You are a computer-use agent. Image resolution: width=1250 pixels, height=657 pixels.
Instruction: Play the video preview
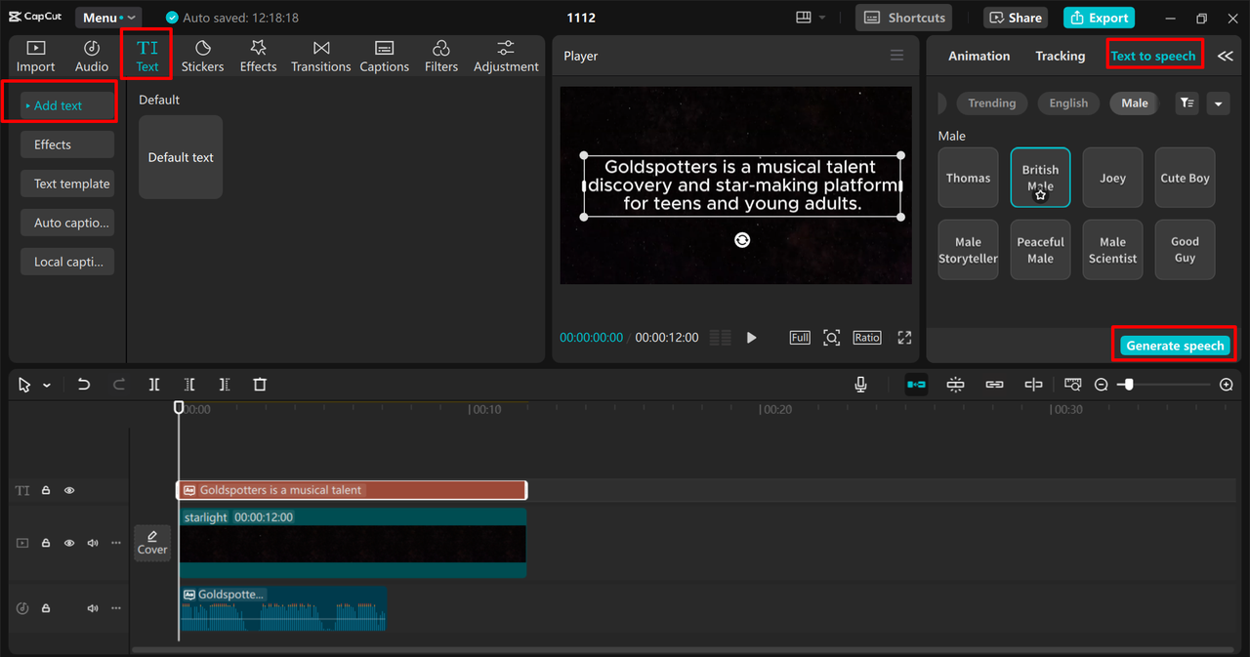[751, 337]
